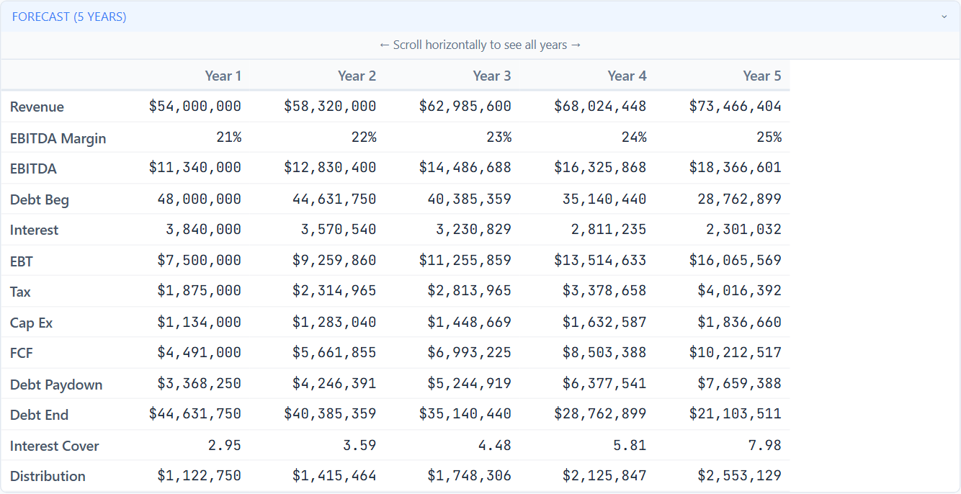Click Debt Beg value 35,140,440
Screen dimensions: 961x494
pyautogui.click(x=604, y=199)
